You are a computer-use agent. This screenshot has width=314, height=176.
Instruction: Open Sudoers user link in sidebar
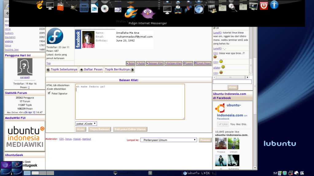pos(9,33)
